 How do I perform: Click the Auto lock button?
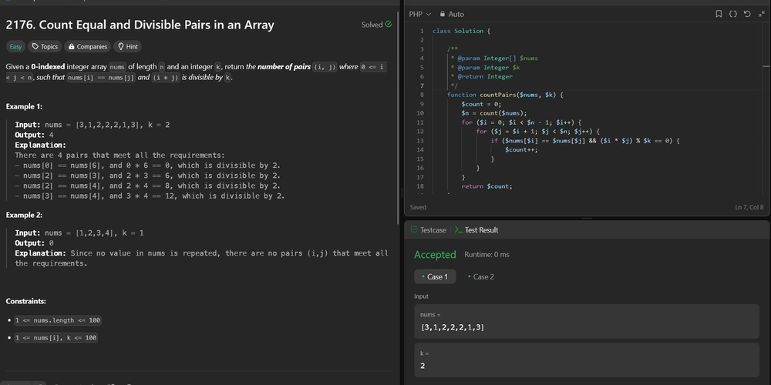451,14
